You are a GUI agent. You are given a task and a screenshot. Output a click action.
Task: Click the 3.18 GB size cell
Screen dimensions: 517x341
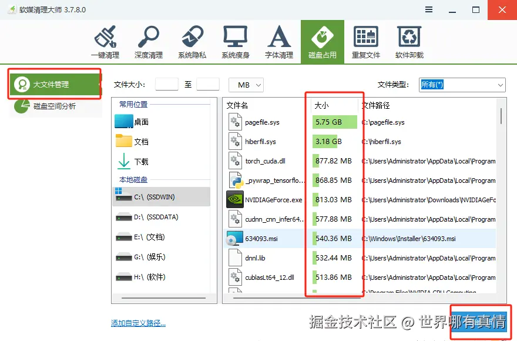(335, 141)
